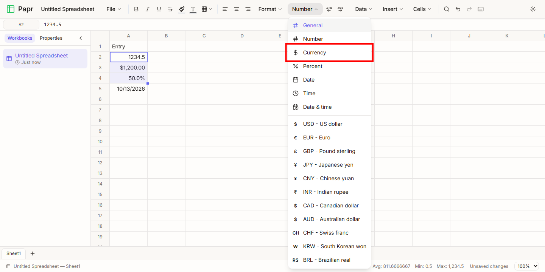Align cell content to the left
Viewport: 545px width, 272px height.
click(225, 9)
